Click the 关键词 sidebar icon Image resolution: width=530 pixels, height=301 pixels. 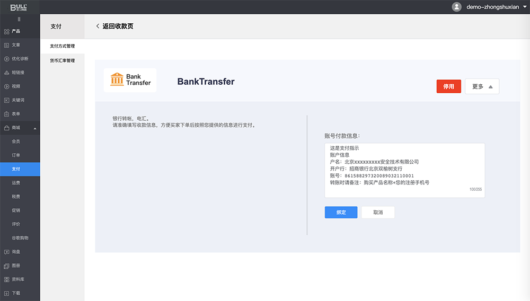(6, 100)
